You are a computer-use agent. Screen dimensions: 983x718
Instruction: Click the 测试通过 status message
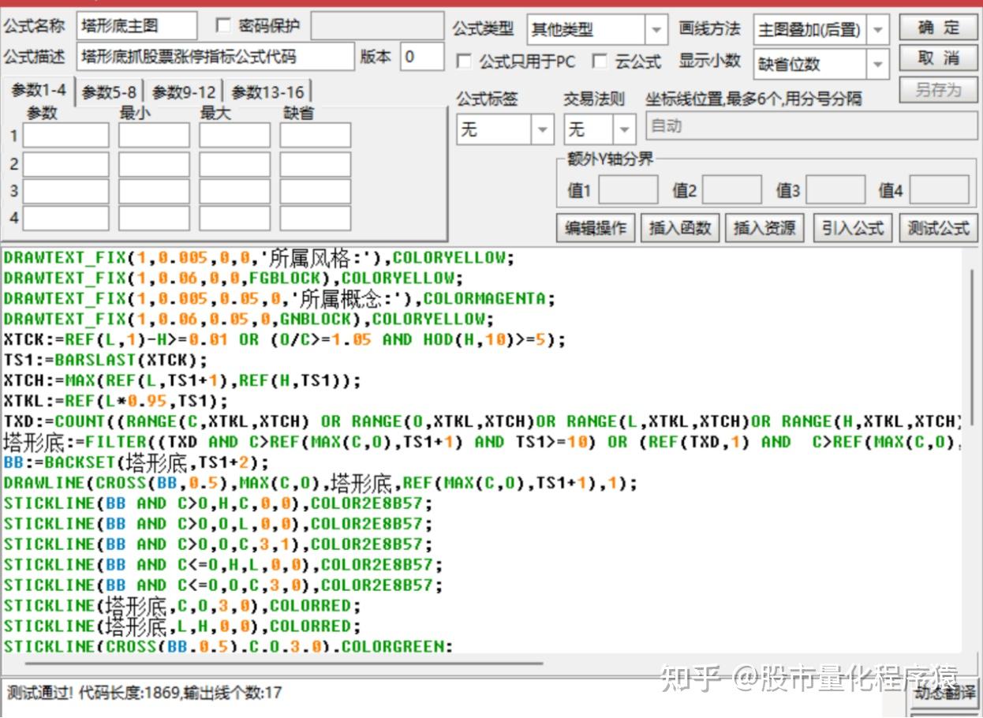click(x=144, y=694)
